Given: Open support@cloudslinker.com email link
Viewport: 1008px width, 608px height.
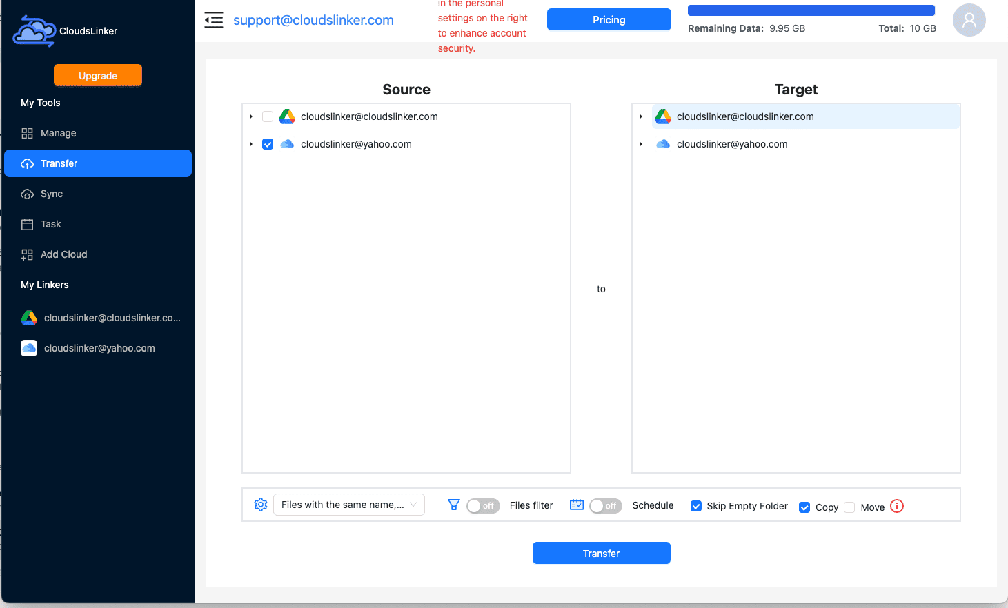Looking at the screenshot, I should point(313,20).
